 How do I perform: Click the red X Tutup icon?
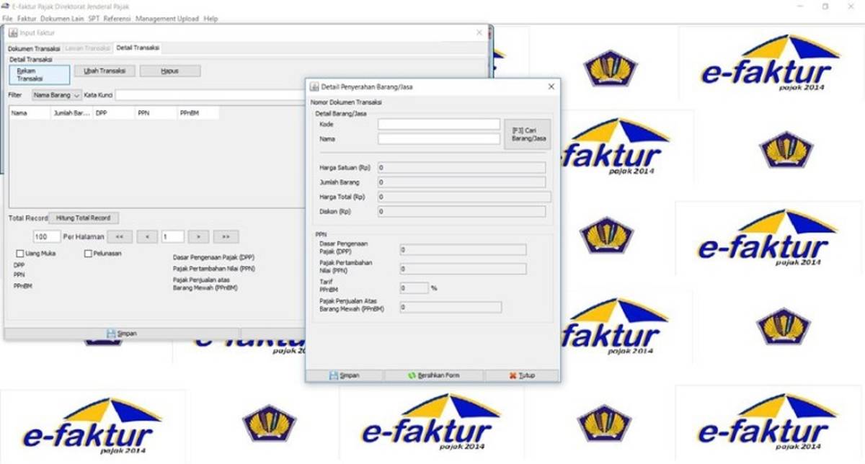[513, 375]
